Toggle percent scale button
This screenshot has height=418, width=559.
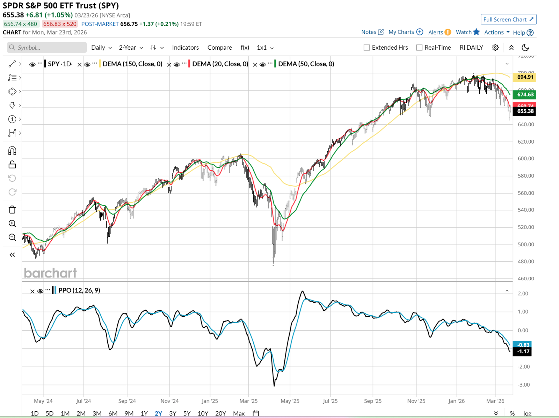[x=512, y=413]
